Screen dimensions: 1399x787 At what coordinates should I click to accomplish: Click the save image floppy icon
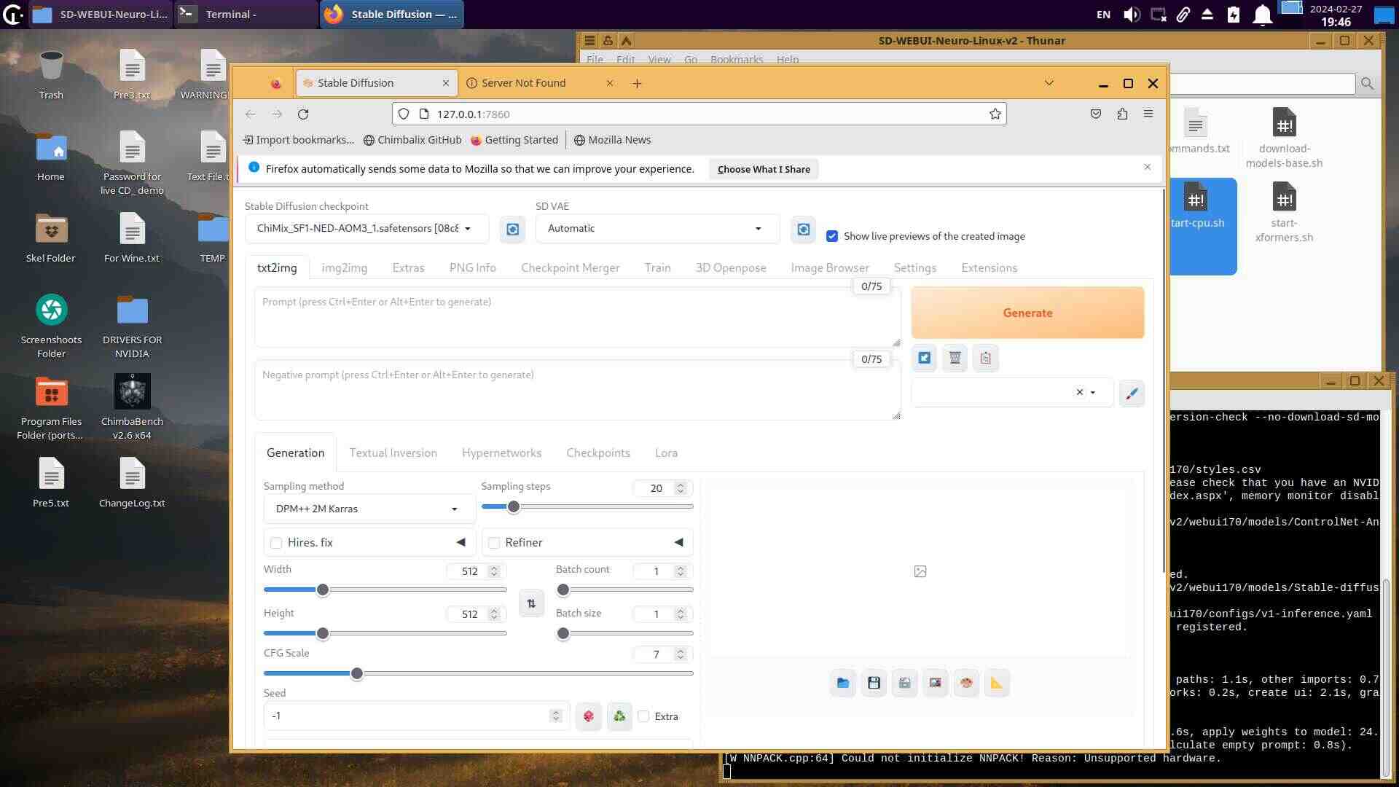point(874,683)
